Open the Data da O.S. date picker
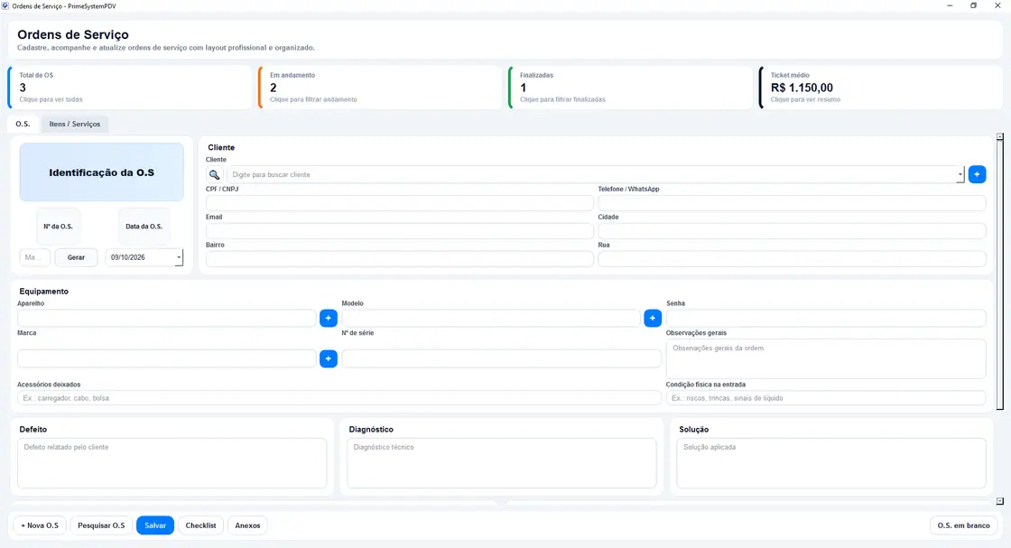The height and width of the screenshot is (548, 1011). (x=179, y=257)
